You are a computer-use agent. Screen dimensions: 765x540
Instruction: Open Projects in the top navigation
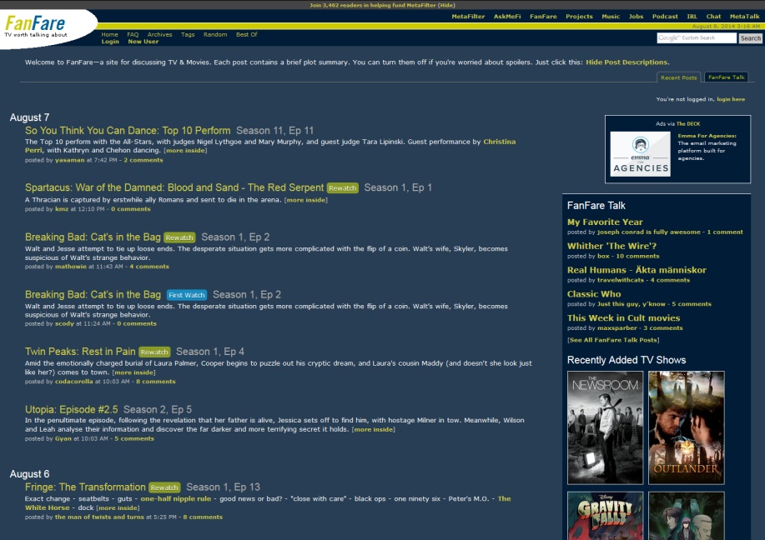pyautogui.click(x=579, y=17)
